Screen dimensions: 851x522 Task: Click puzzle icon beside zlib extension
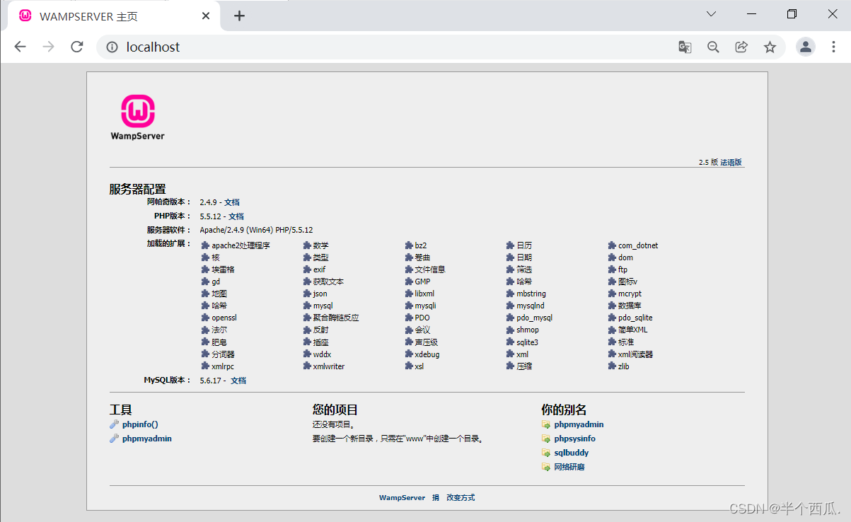tap(612, 366)
